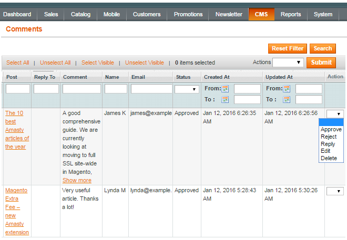The image size is (347, 240).
Task: Click the Search button
Action: click(323, 48)
